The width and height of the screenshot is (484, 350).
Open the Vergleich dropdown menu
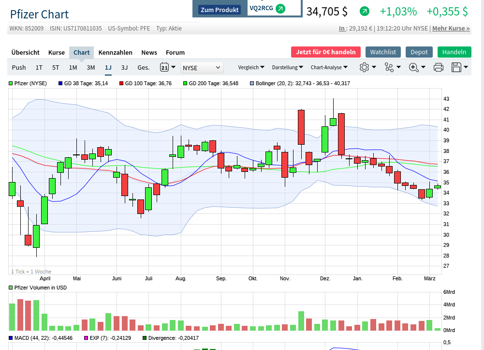pyautogui.click(x=251, y=67)
